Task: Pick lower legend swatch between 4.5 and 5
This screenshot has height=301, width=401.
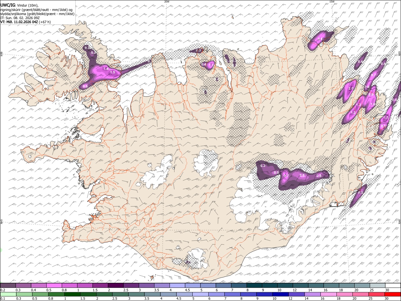Action: point(184,294)
